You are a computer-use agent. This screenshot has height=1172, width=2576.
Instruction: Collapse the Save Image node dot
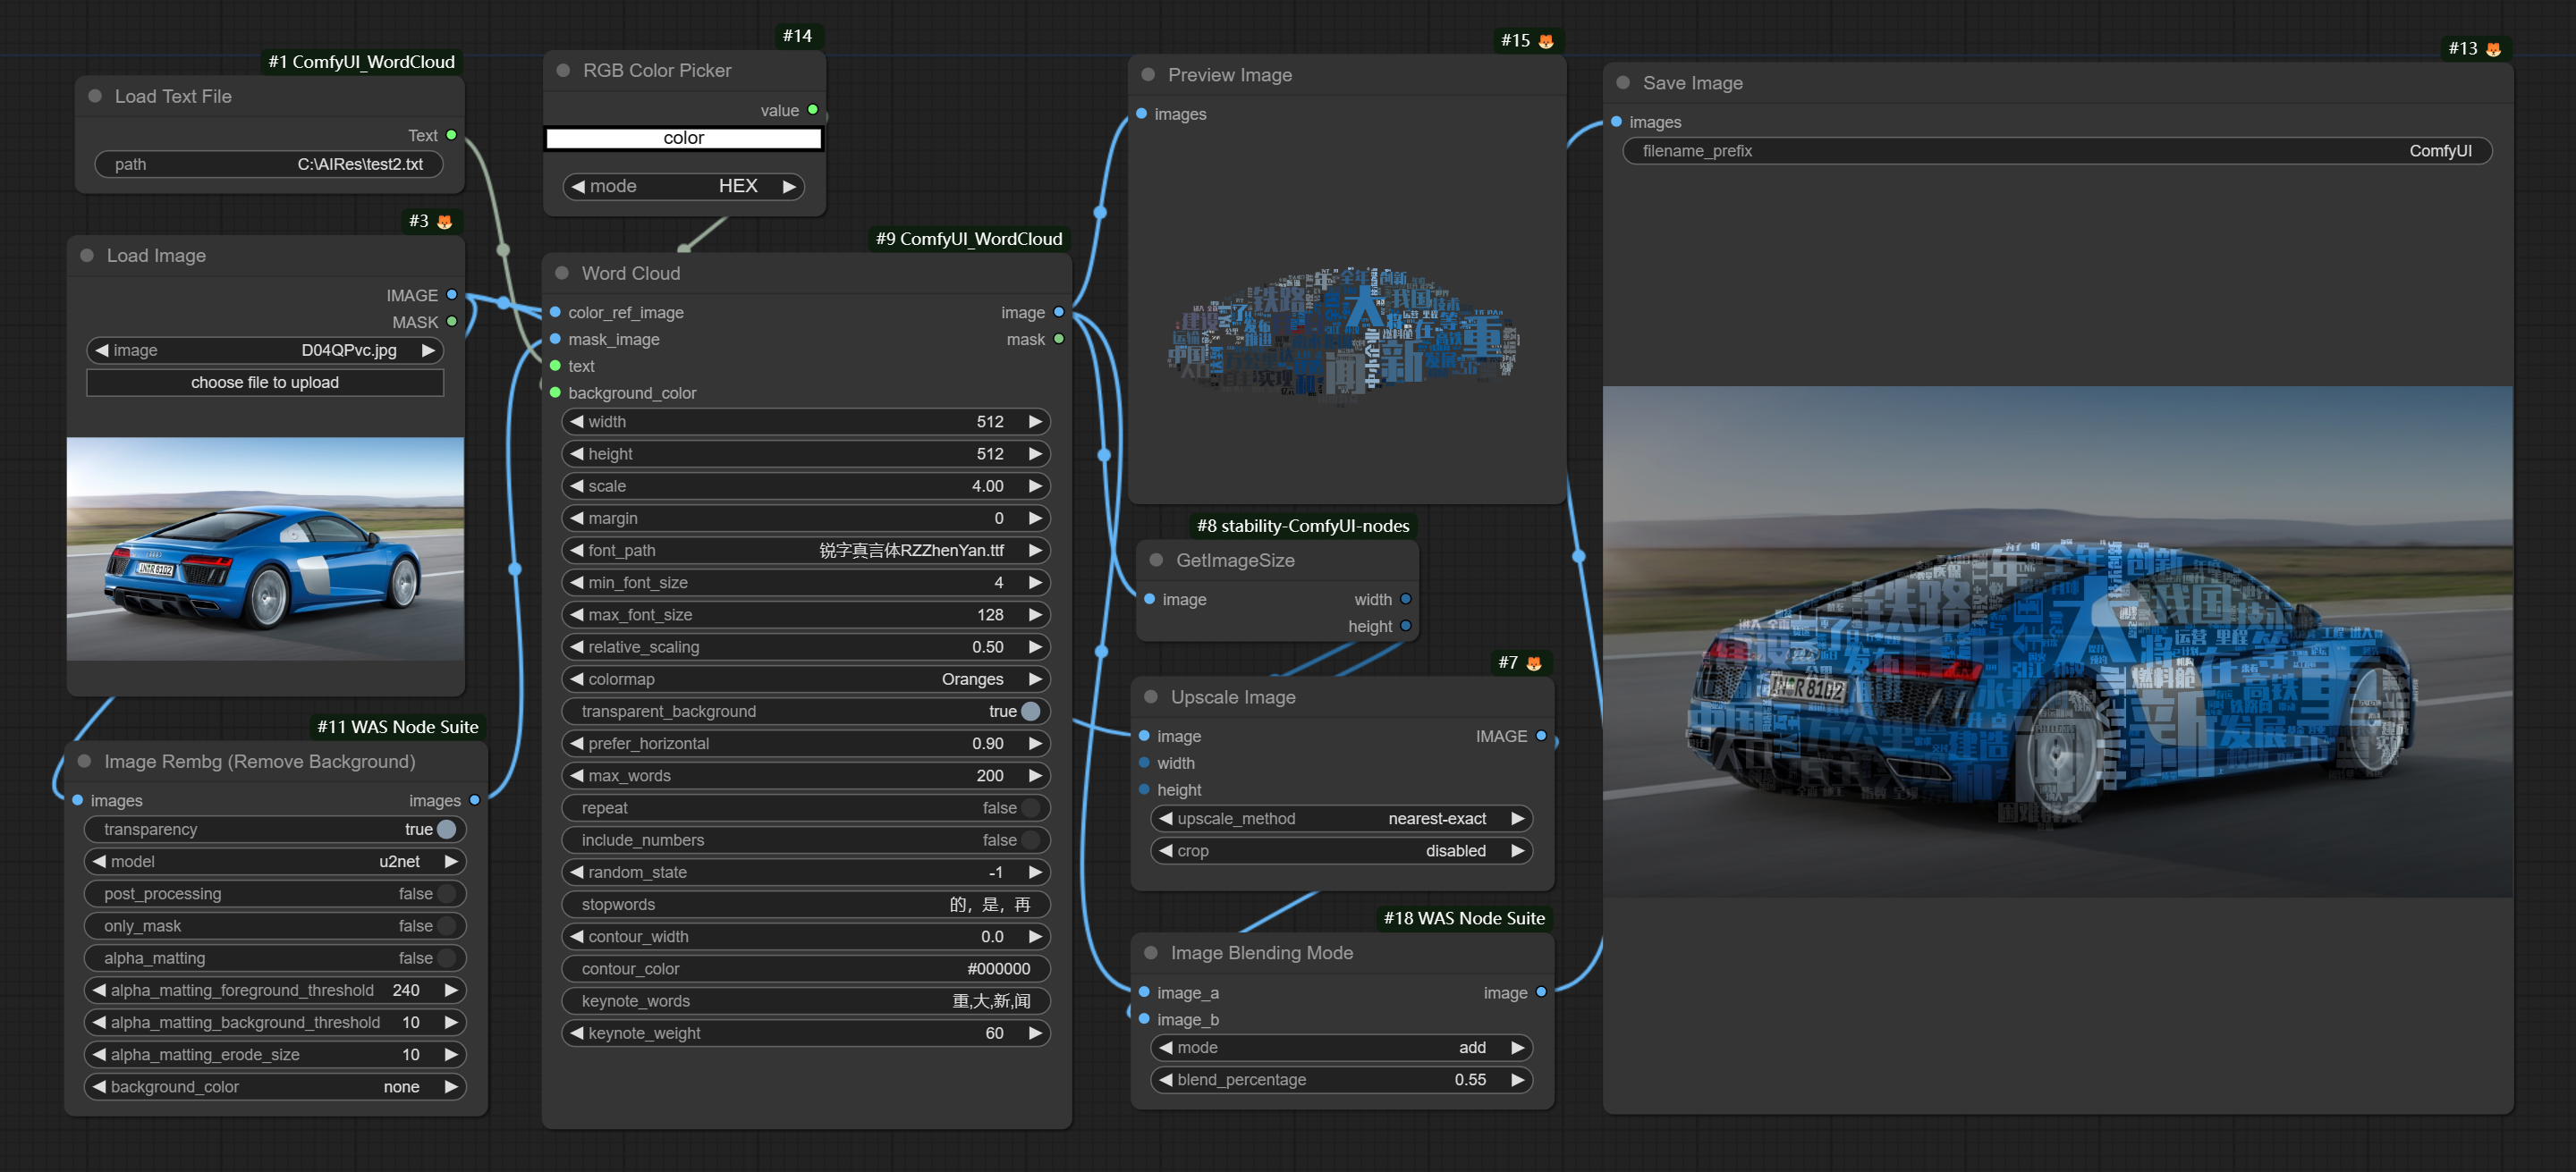coord(1623,82)
